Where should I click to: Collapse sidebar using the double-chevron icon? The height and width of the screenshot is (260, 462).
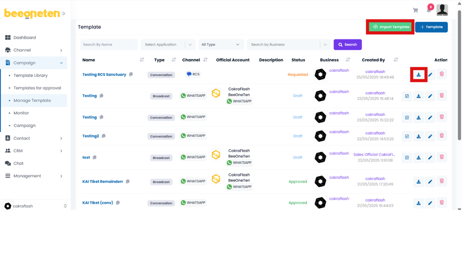(x=63, y=14)
